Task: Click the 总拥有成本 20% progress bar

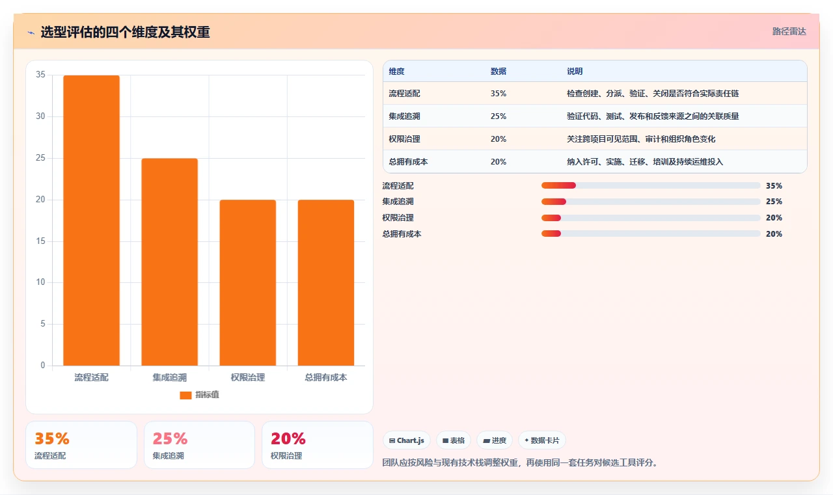Action: [x=651, y=234]
